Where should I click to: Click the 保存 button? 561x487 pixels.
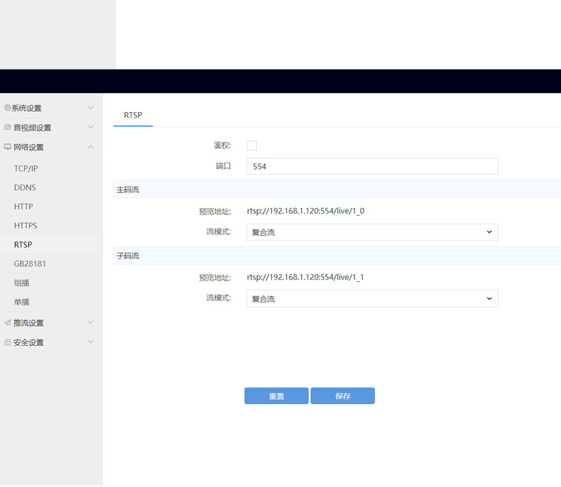(x=343, y=396)
